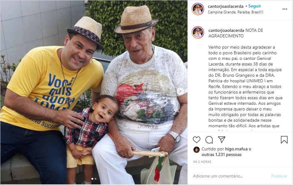This screenshot has width=293, height=185.
Task: Open the three-dot more options menu
Action: pos(285,9)
